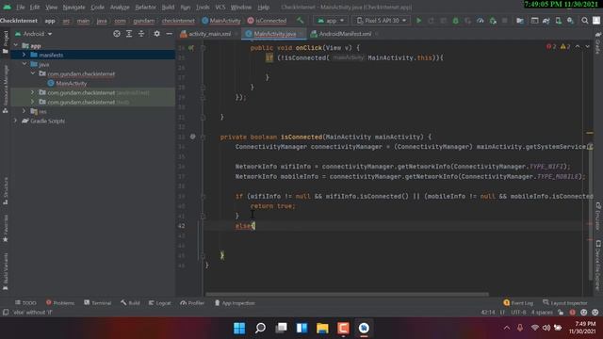This screenshot has width=603, height=339.
Task: Open Windows Start button on taskbar
Action: [239, 328]
